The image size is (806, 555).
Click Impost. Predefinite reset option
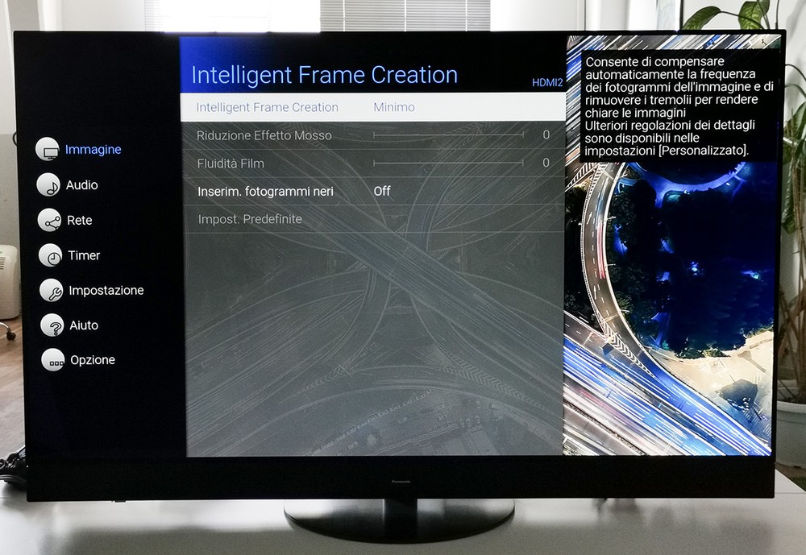tap(250, 219)
